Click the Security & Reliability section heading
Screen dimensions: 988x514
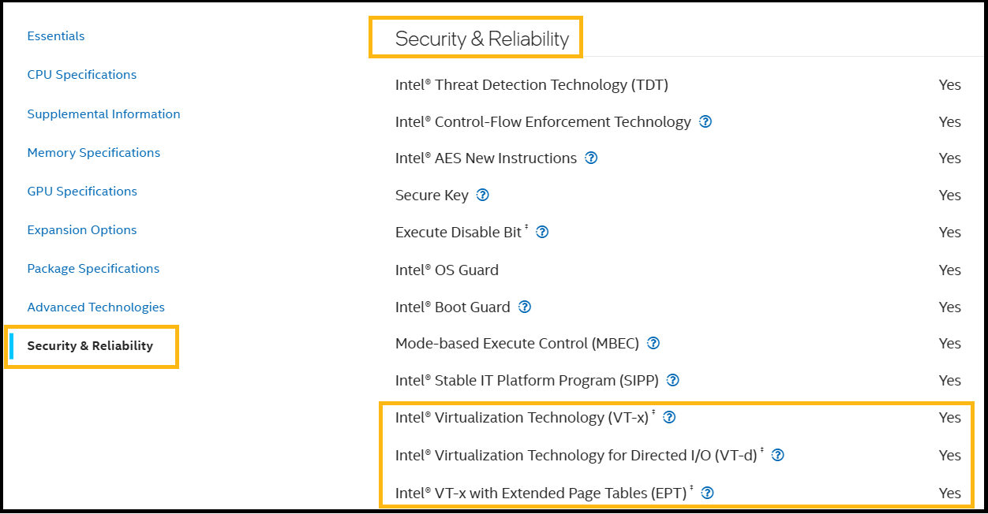tap(481, 39)
